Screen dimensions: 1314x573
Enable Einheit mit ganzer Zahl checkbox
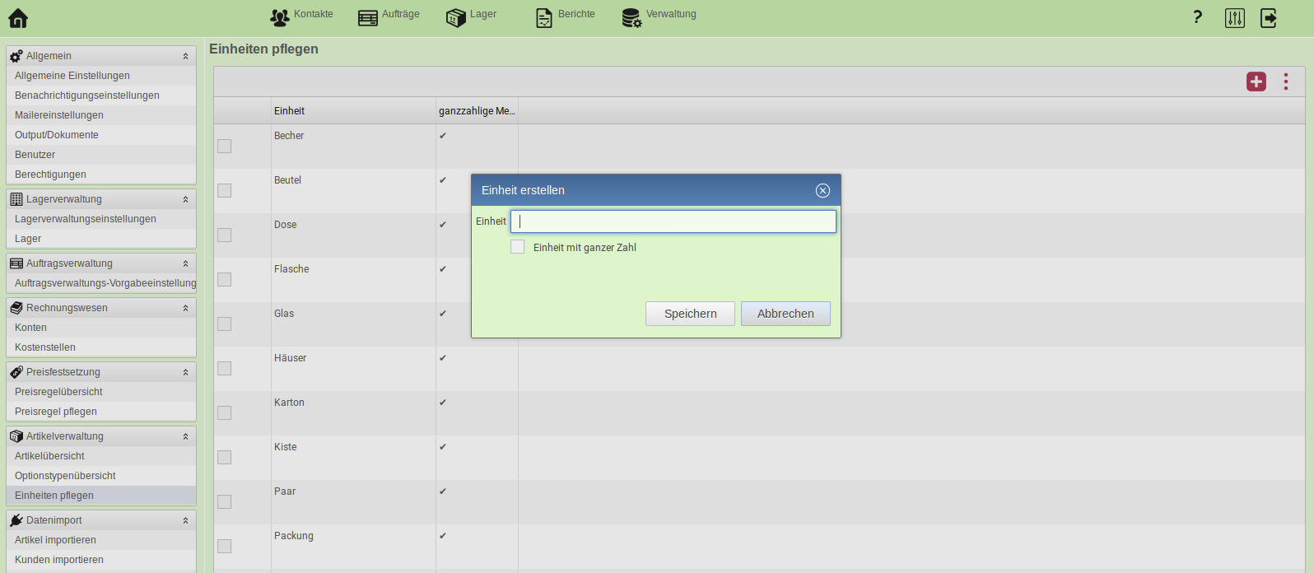pyautogui.click(x=518, y=247)
